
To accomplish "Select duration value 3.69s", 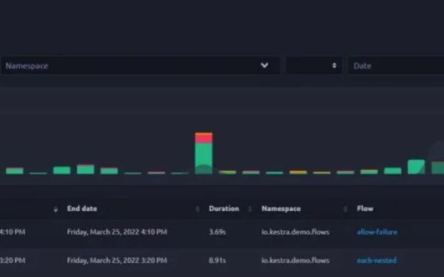I will (217, 232).
